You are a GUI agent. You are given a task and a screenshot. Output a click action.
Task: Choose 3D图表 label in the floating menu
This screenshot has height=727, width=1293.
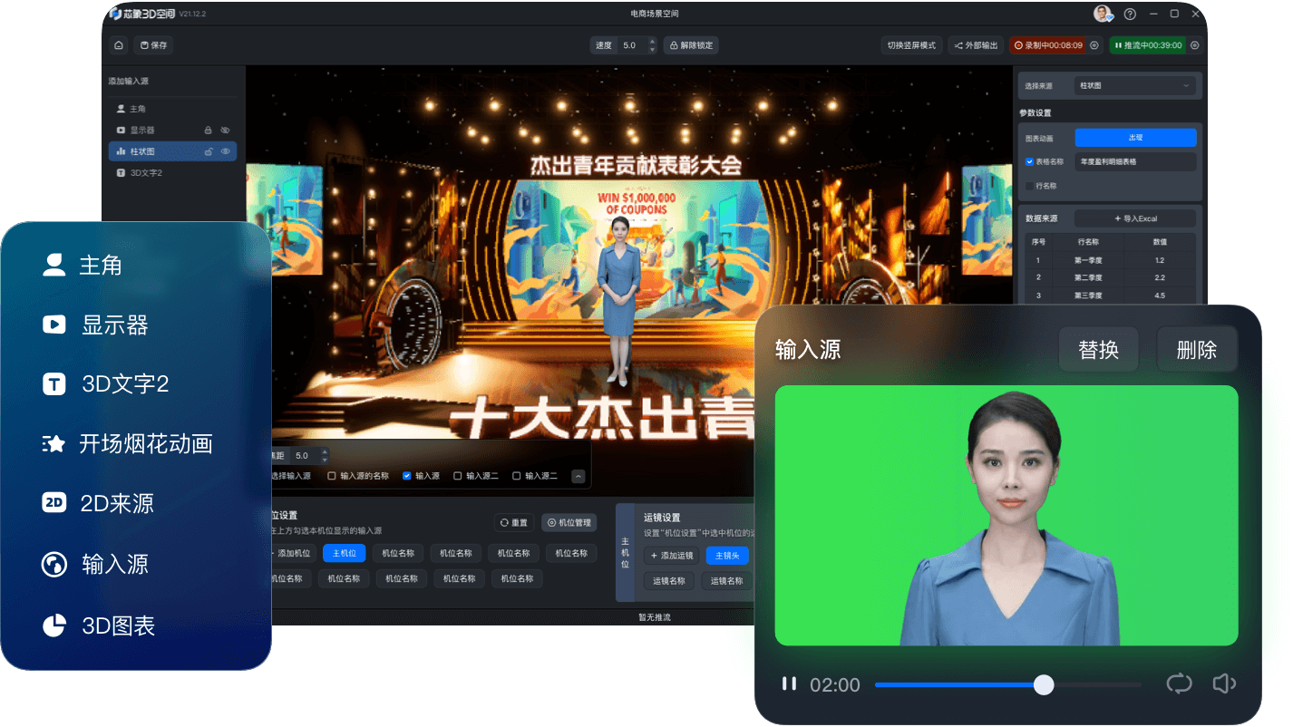(119, 625)
